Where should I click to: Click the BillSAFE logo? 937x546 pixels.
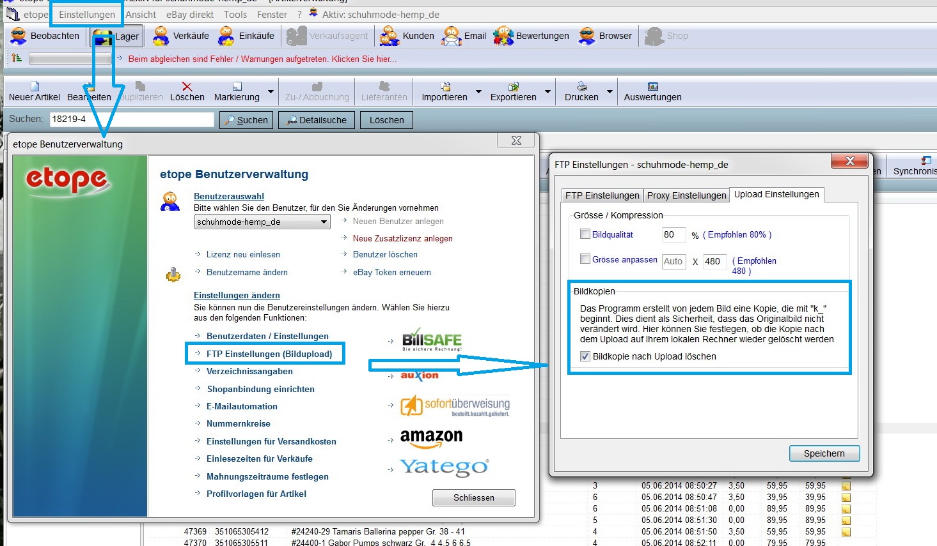[x=432, y=342]
